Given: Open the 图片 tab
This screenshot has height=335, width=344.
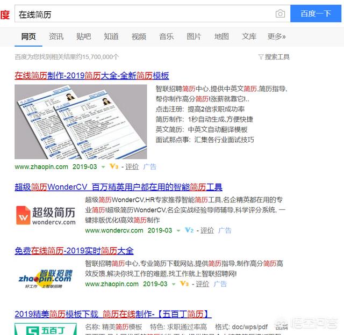Looking at the screenshot, I should [x=194, y=37].
